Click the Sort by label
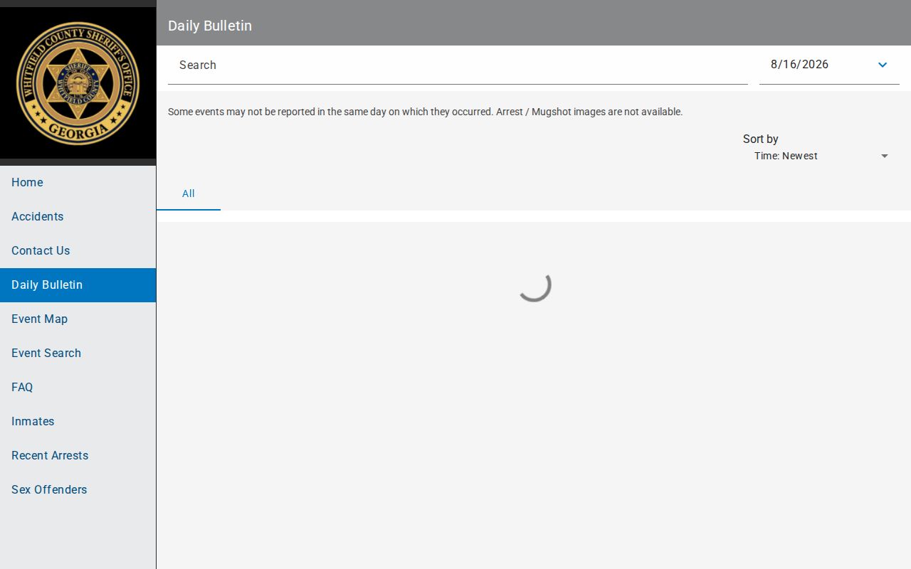911x569 pixels. pos(761,139)
